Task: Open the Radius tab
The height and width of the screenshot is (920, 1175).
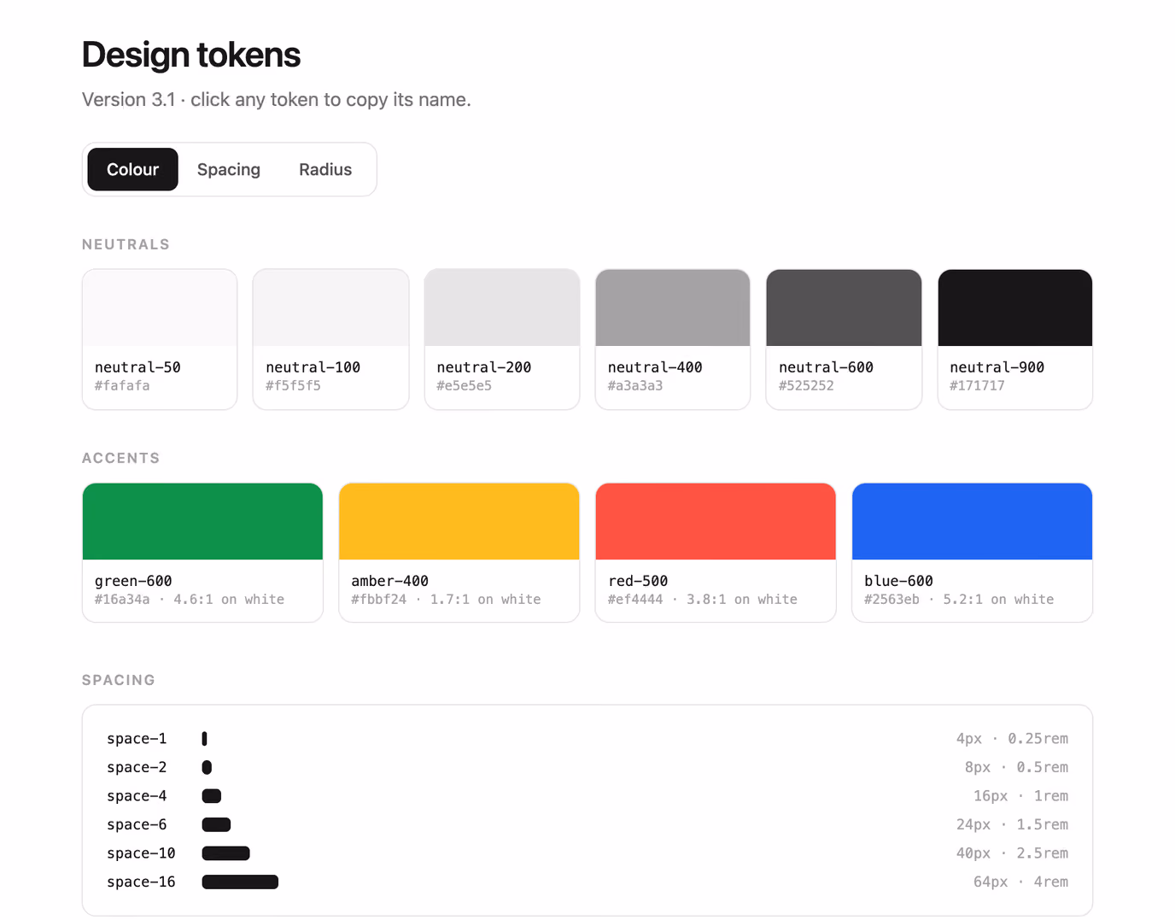Action: pyautogui.click(x=325, y=169)
